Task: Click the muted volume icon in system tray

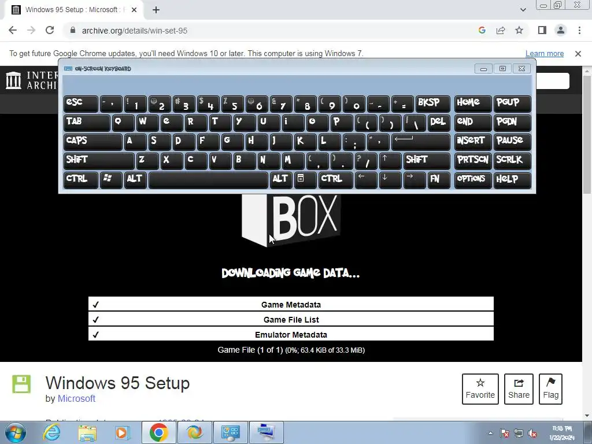Action: [x=532, y=434]
